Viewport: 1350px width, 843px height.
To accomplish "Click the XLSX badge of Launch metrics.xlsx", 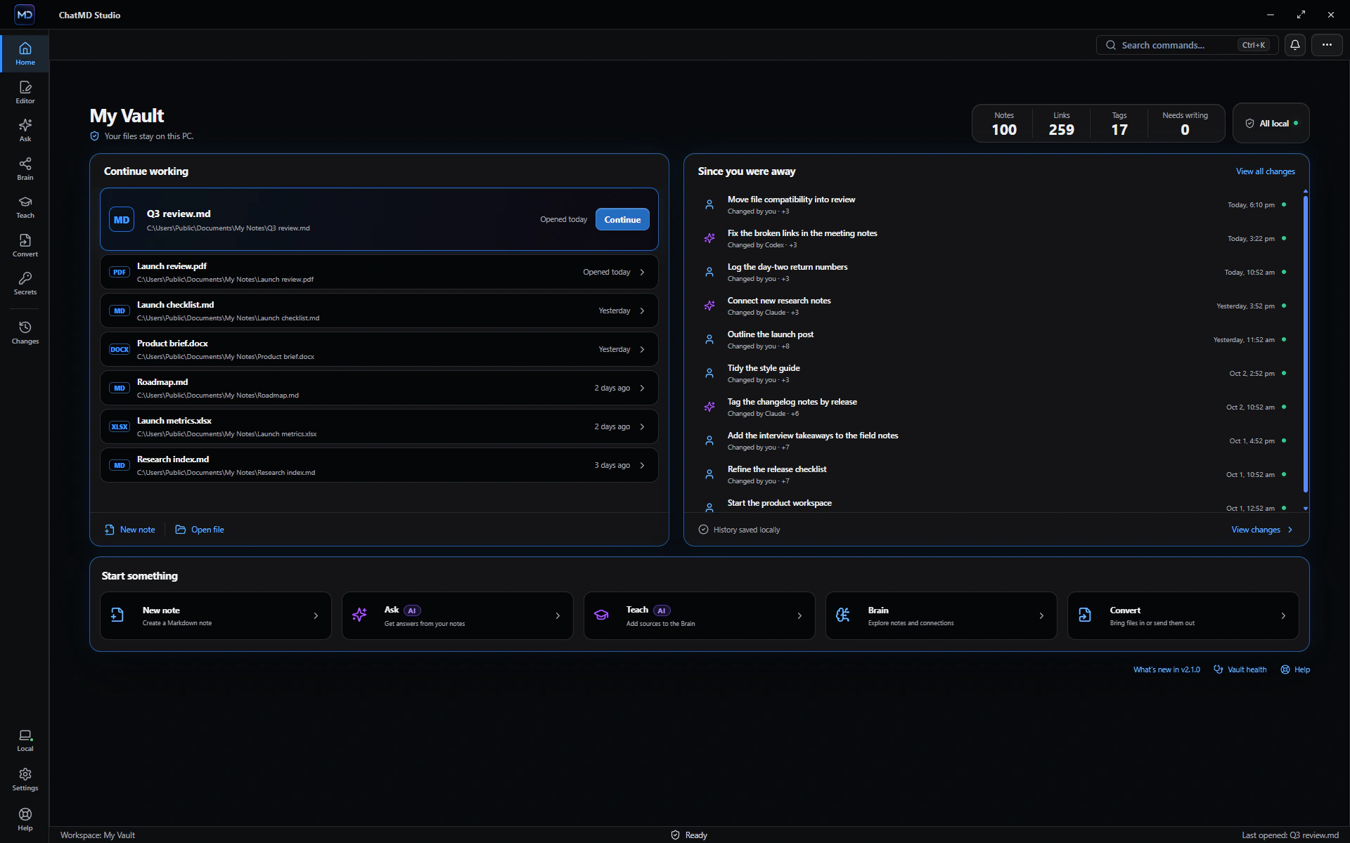I will click(120, 426).
